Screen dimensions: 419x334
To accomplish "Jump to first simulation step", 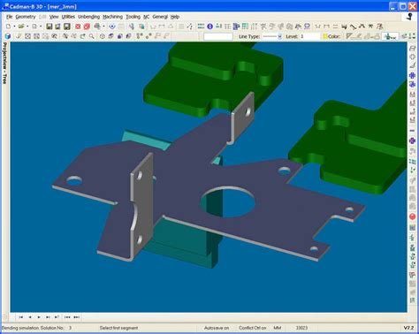I will pos(20,317).
